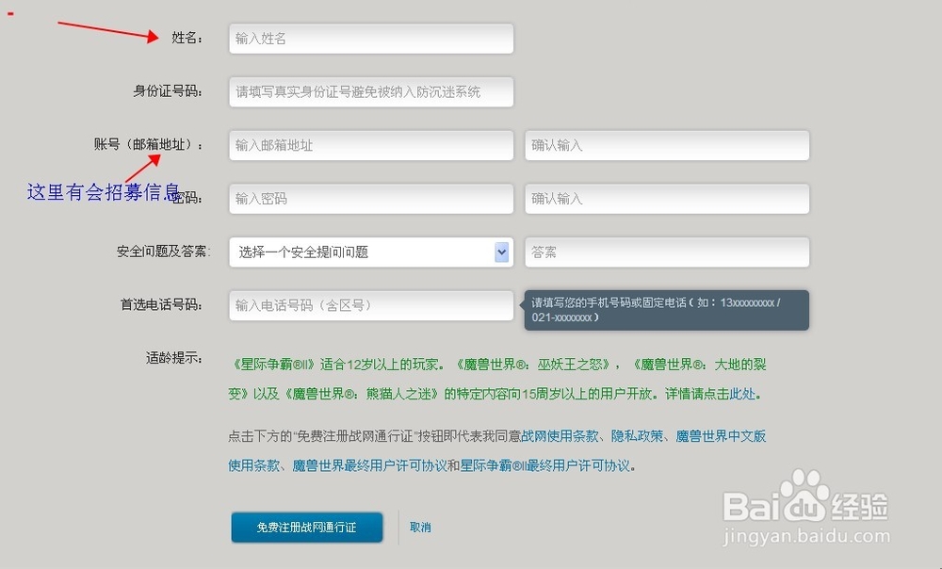Click the 安全问题及答案 label text

[x=163, y=252]
